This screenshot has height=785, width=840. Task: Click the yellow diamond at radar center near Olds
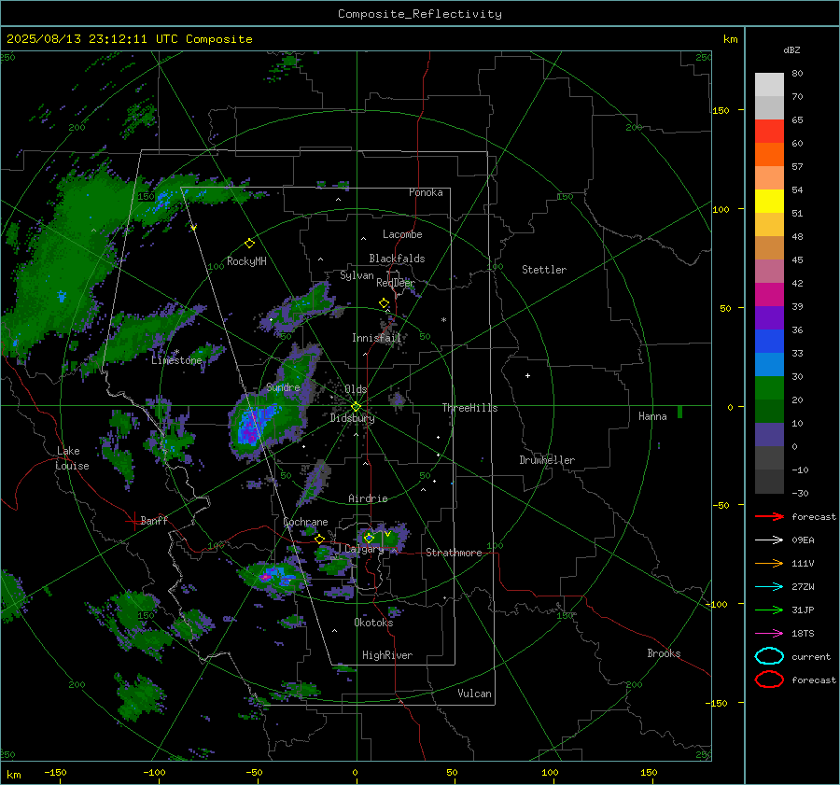356,407
